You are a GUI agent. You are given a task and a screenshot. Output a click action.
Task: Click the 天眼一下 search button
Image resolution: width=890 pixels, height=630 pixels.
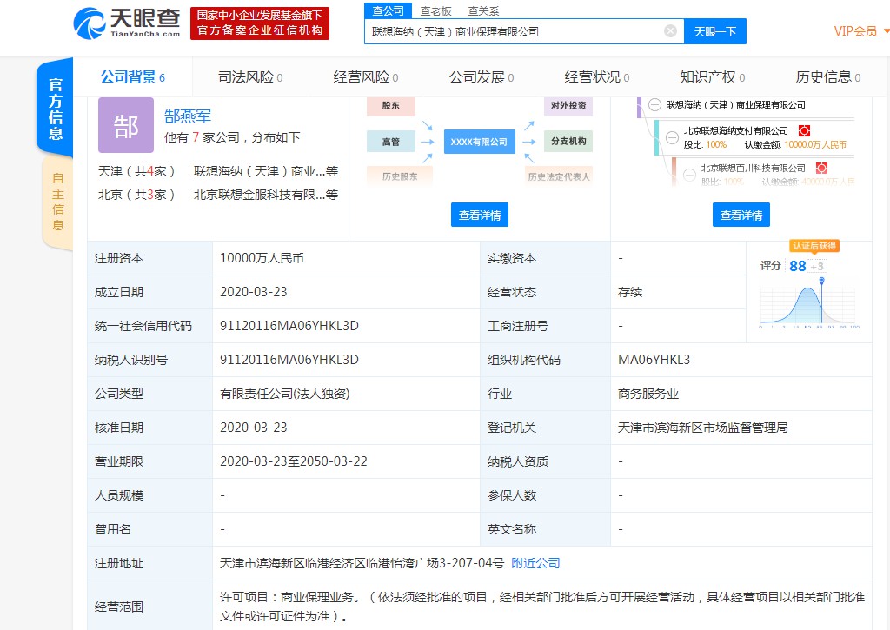tap(715, 31)
